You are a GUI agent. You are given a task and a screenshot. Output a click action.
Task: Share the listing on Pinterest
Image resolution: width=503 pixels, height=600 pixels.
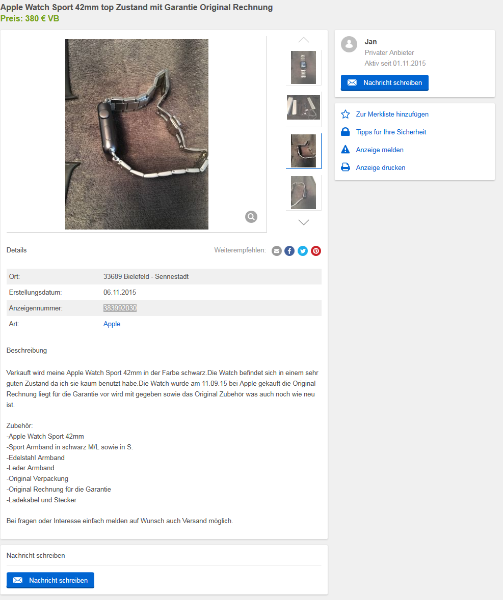[x=316, y=251]
